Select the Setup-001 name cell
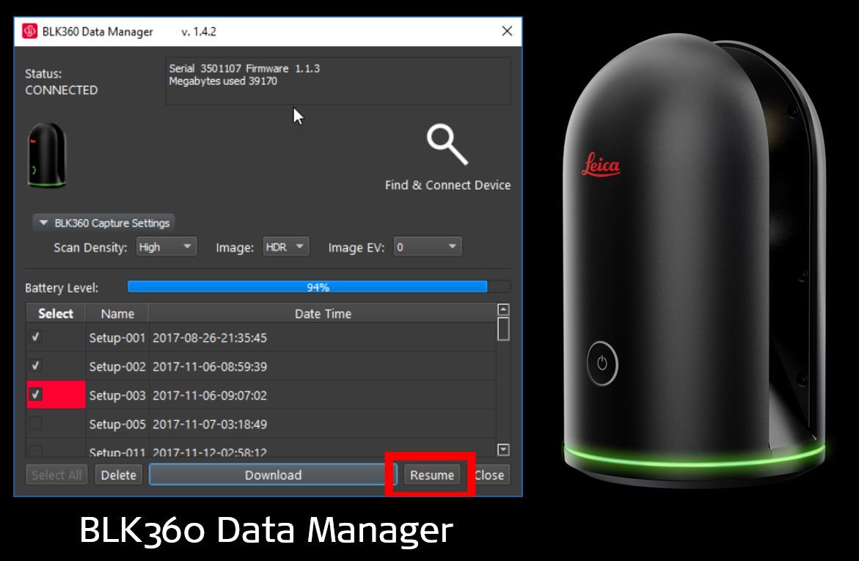859x561 pixels. [117, 337]
